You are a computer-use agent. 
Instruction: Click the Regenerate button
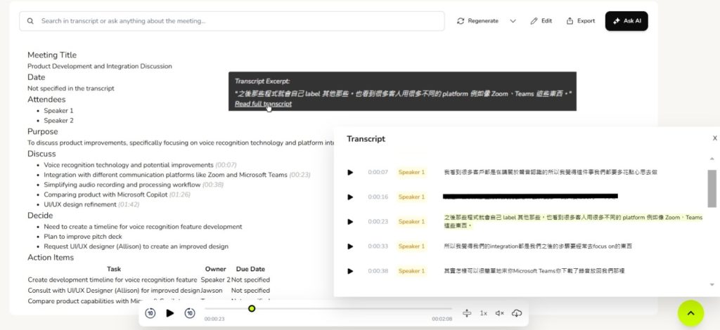pyautogui.click(x=478, y=21)
